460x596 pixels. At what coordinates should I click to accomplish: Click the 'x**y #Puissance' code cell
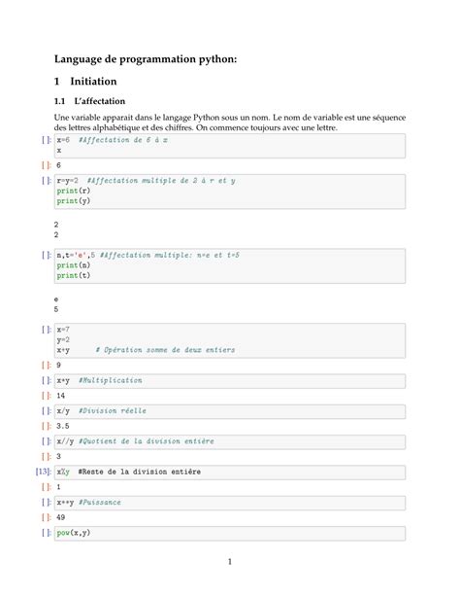(230, 503)
